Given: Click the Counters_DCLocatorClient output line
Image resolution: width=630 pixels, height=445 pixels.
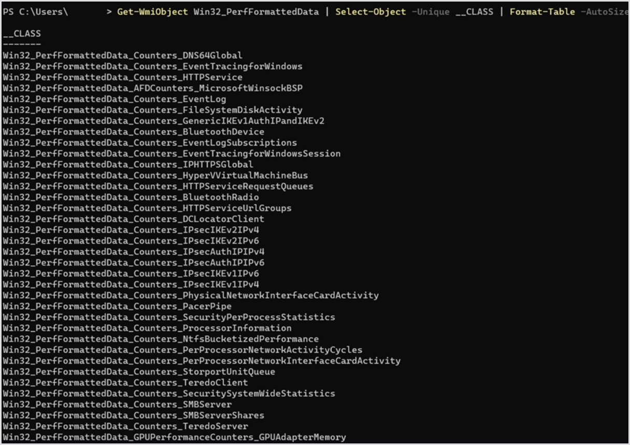Looking at the screenshot, I should tap(133, 219).
